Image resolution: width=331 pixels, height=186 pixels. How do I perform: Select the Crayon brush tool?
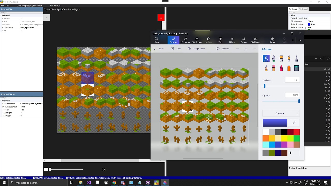coord(281,68)
